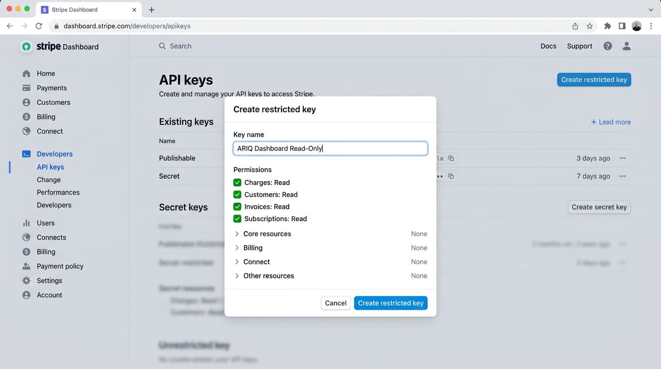
Task: Bookmark the page with the star icon
Action: (589, 26)
